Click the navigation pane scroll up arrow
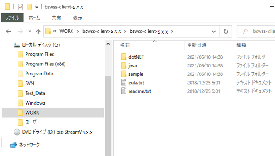 point(108,44)
